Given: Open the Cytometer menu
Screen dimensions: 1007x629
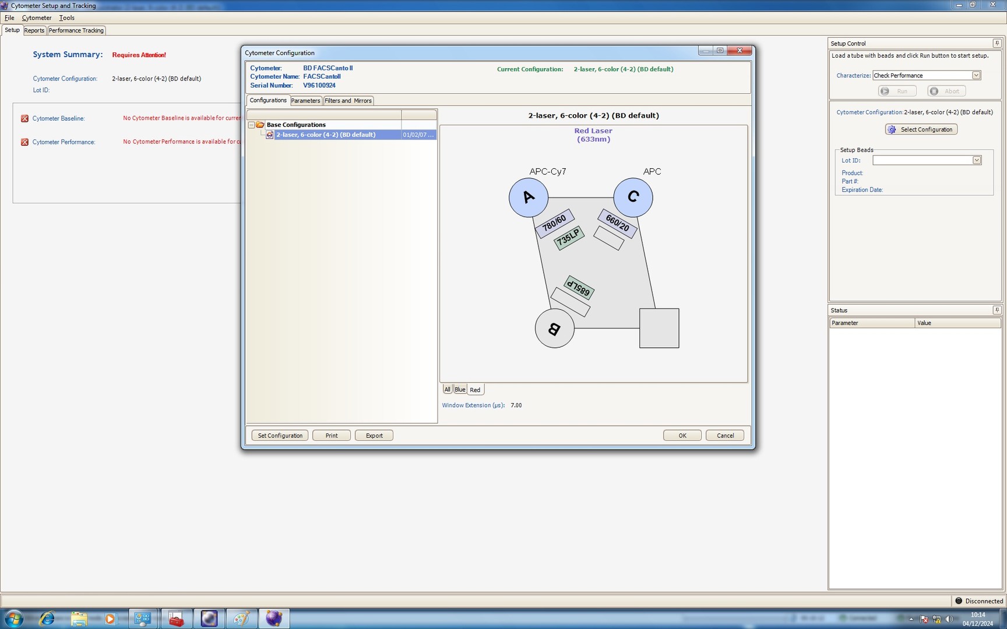Looking at the screenshot, I should 37,17.
